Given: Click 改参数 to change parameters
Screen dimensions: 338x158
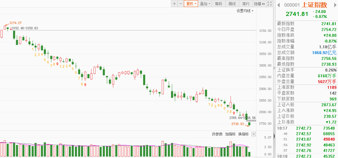Looking at the screenshot, I should 217,134.
